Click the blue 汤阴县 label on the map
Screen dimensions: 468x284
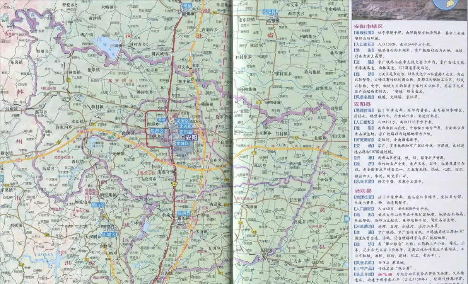point(184,213)
